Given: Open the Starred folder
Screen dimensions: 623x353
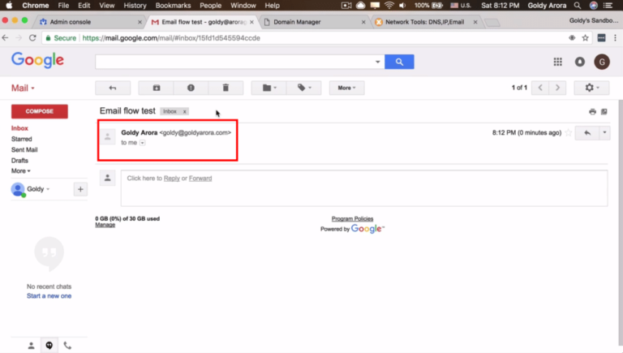Looking at the screenshot, I should tap(21, 139).
